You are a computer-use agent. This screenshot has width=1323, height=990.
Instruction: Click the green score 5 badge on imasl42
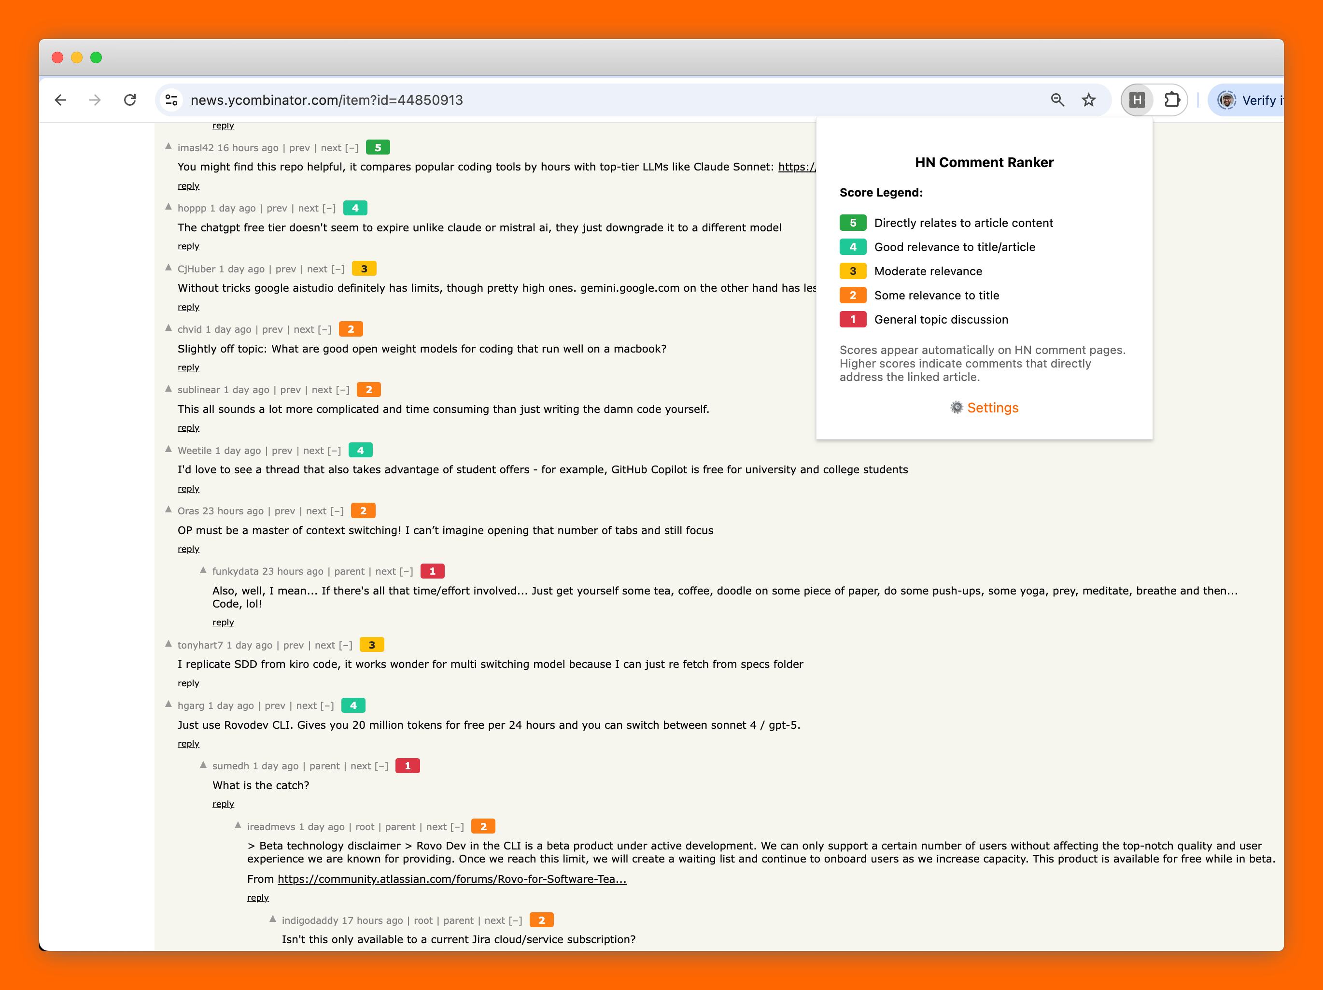(378, 147)
